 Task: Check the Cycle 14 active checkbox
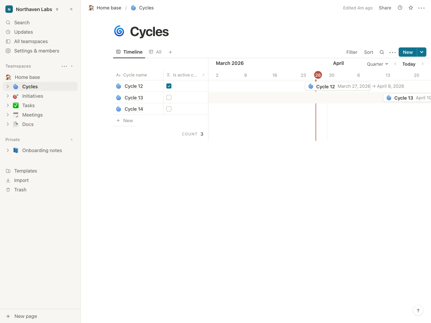click(169, 109)
